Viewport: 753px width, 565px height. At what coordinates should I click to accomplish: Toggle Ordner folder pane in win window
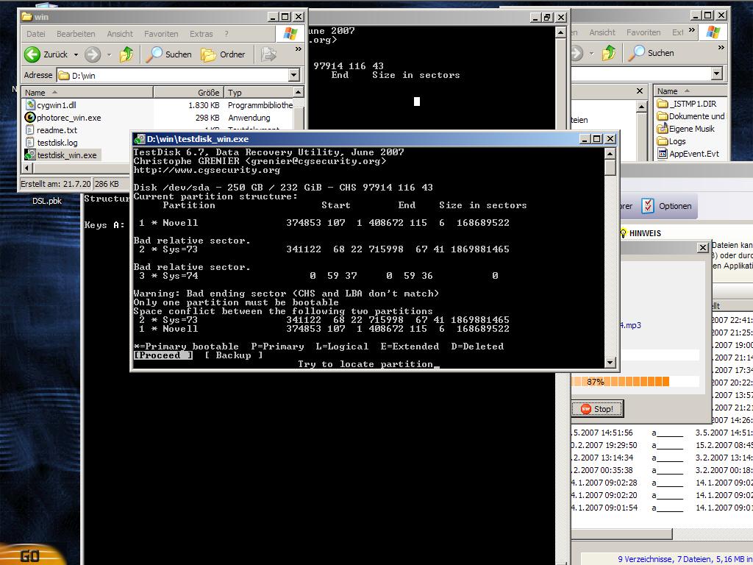pos(224,54)
